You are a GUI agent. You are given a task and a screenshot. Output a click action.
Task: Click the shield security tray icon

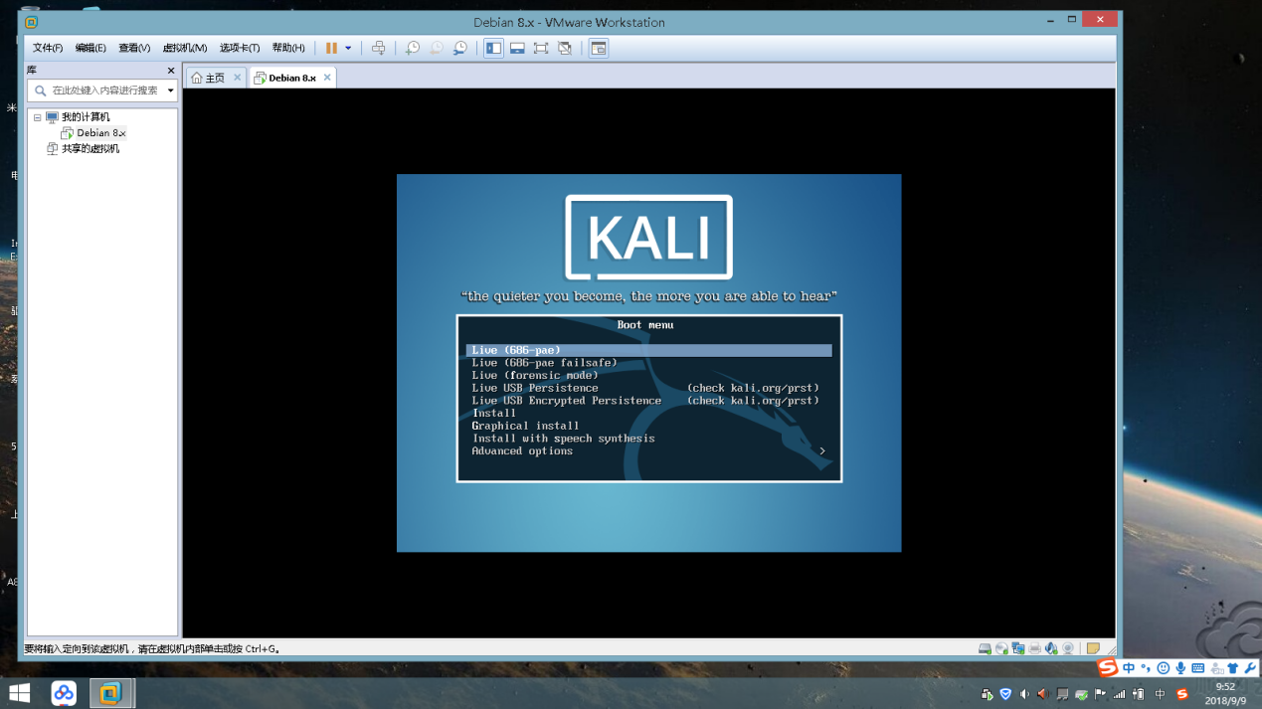[x=1005, y=694]
